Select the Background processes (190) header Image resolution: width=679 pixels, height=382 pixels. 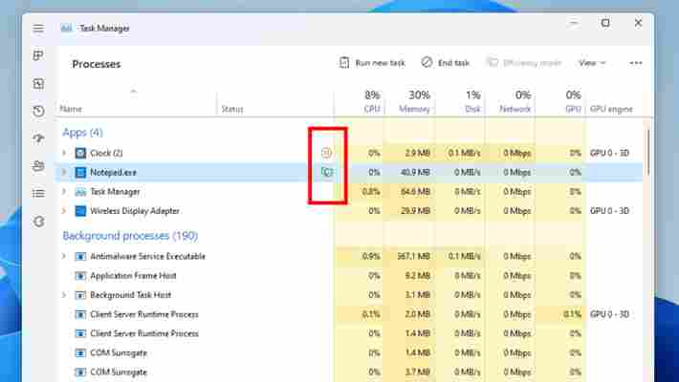[x=130, y=236]
